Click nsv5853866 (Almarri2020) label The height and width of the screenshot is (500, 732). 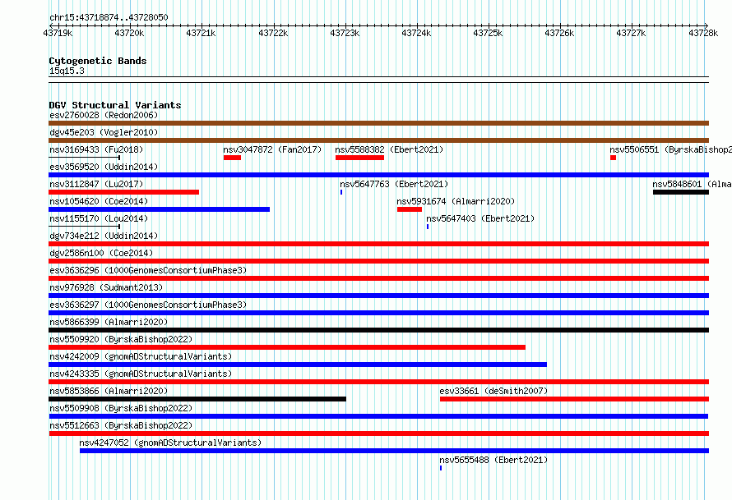(109, 391)
